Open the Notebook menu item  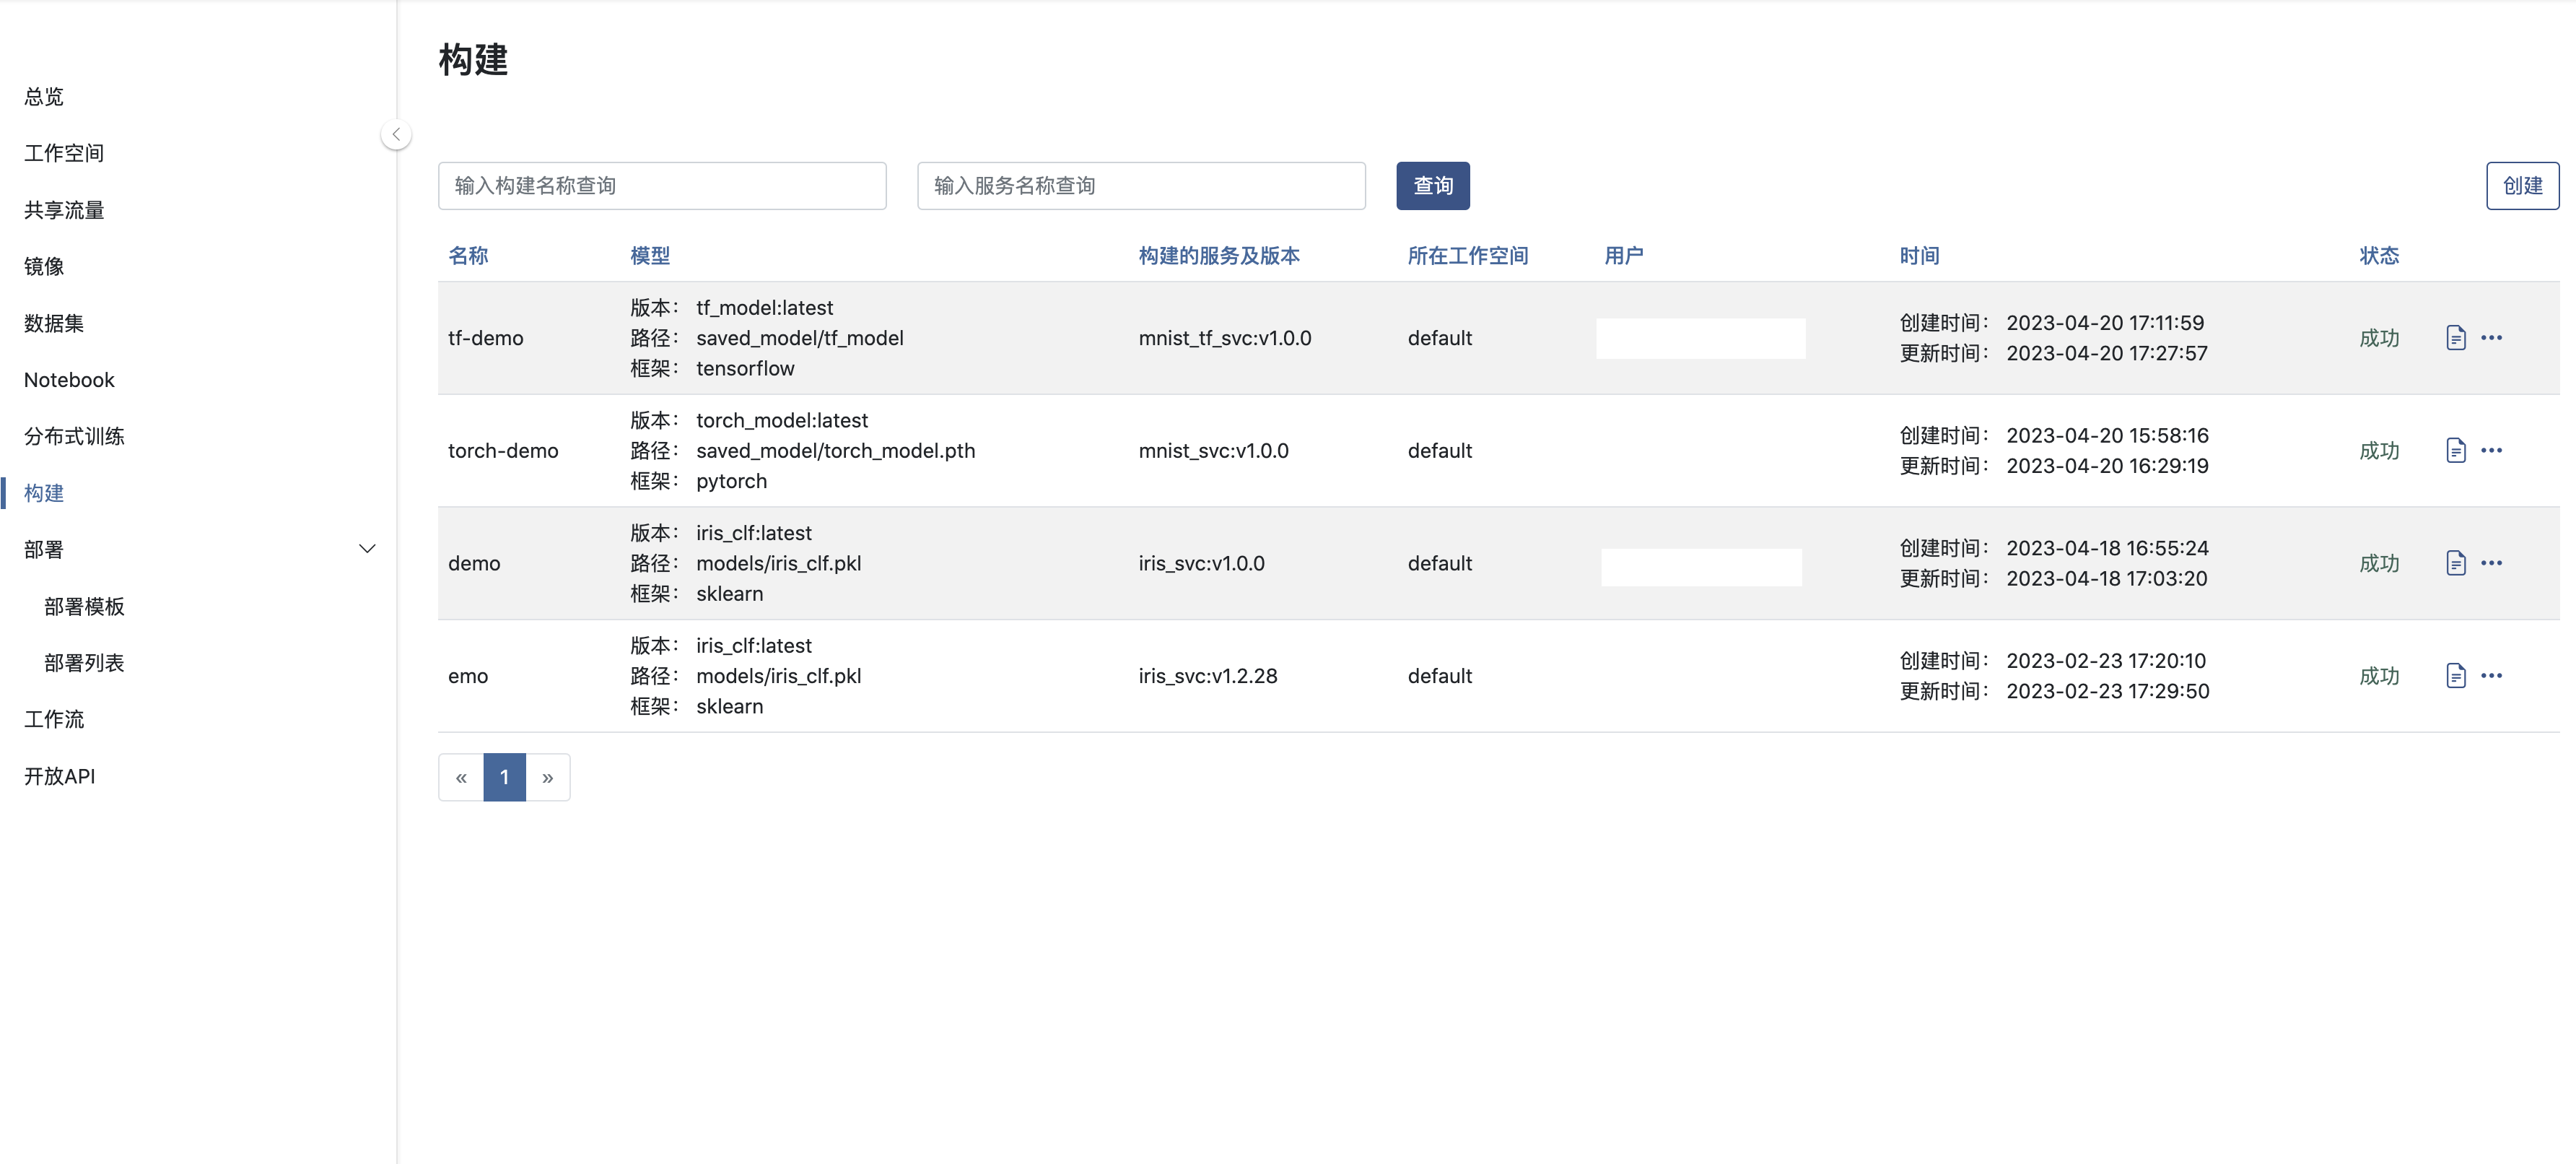[69, 379]
